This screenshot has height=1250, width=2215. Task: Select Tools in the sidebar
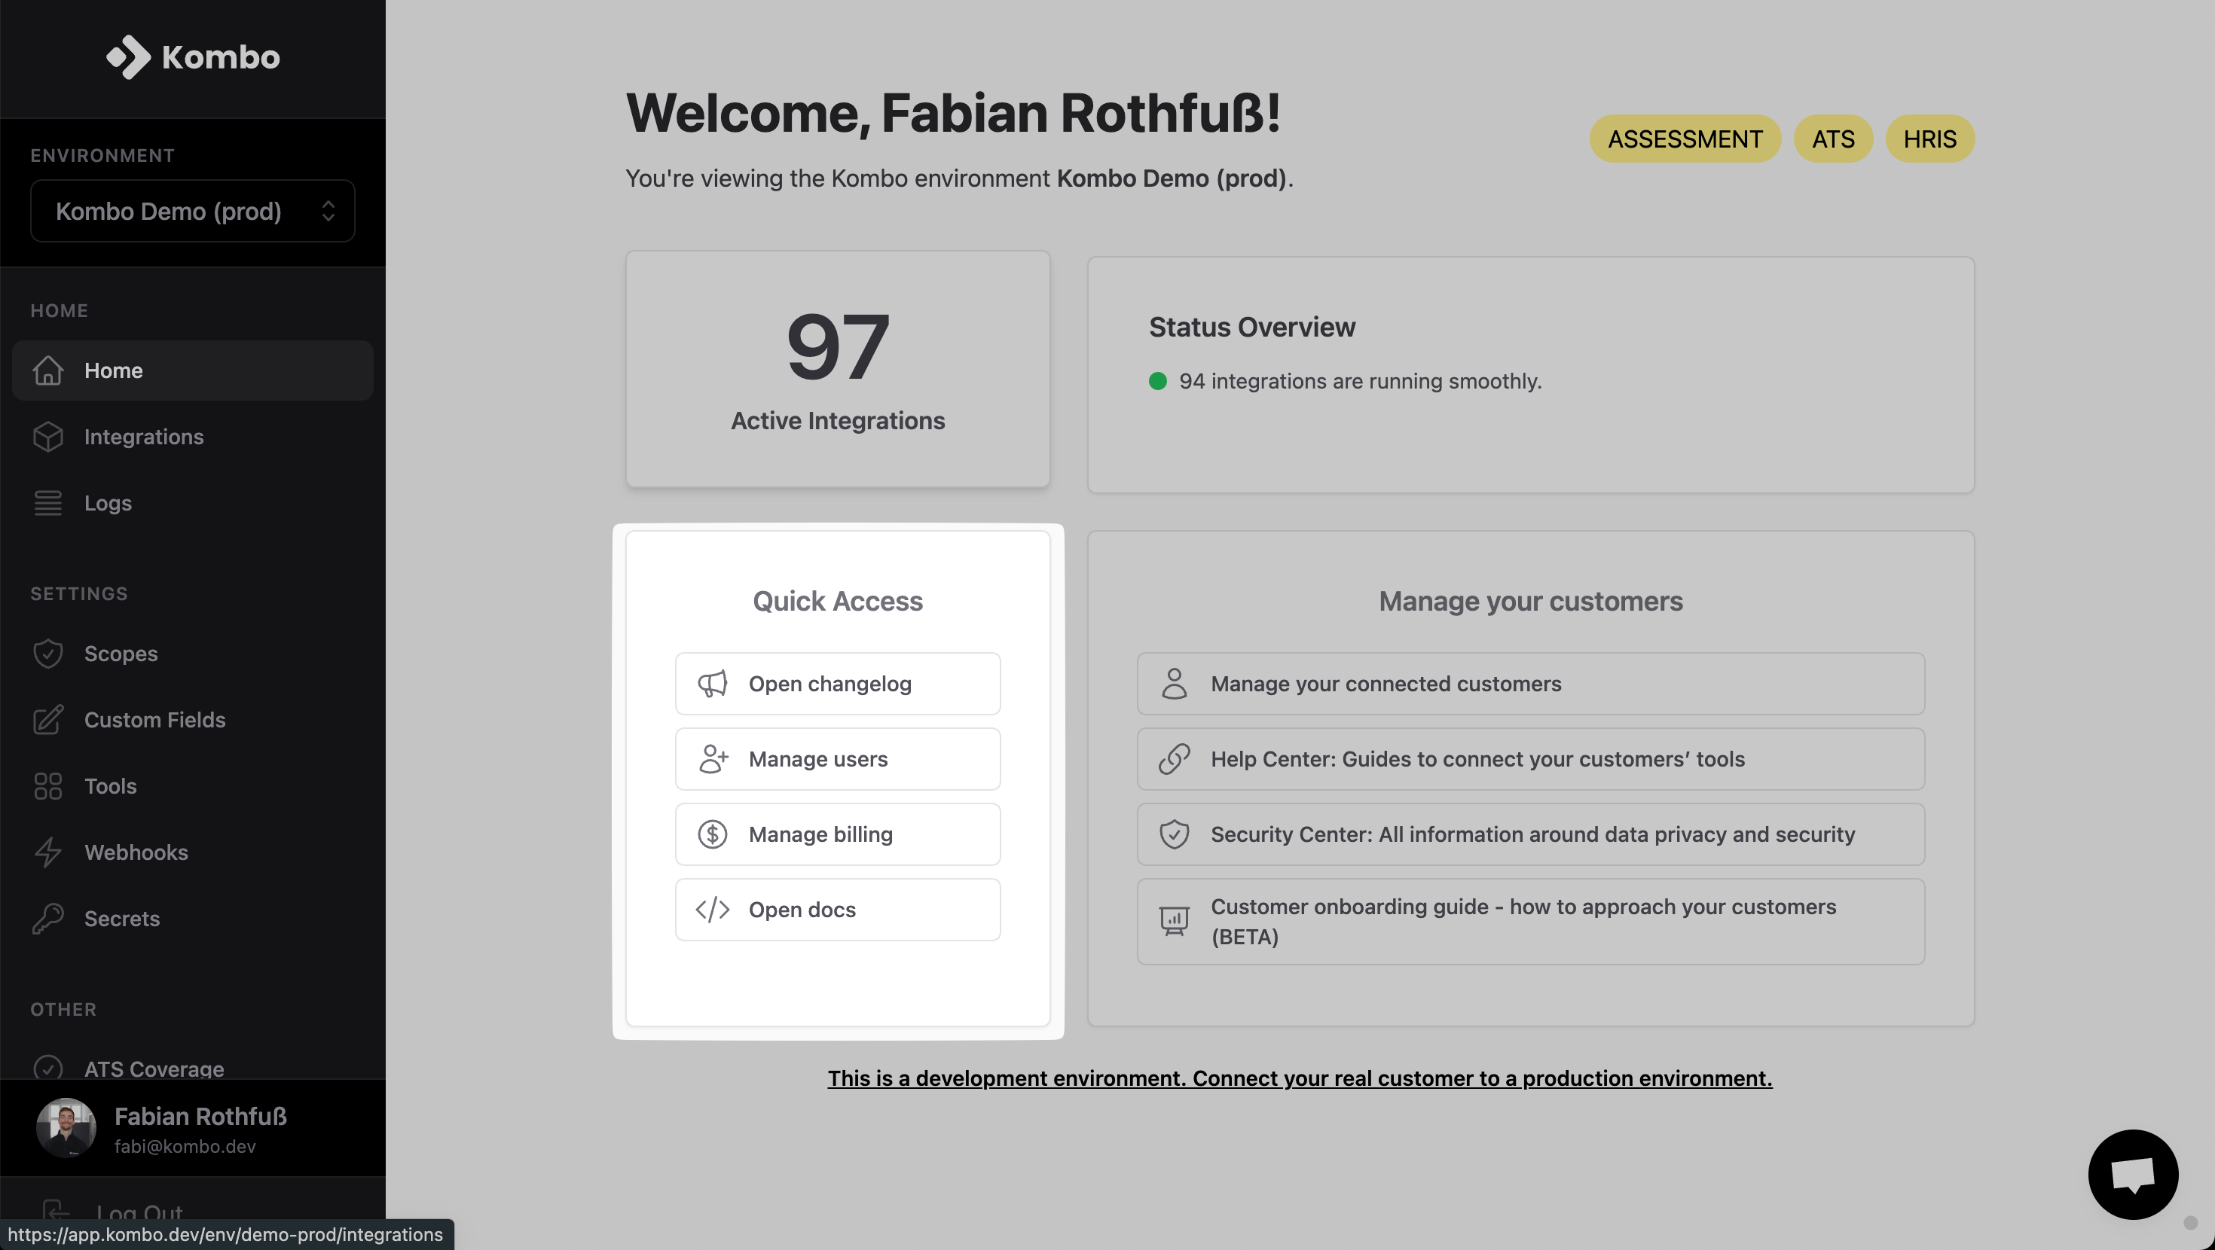coord(193,785)
